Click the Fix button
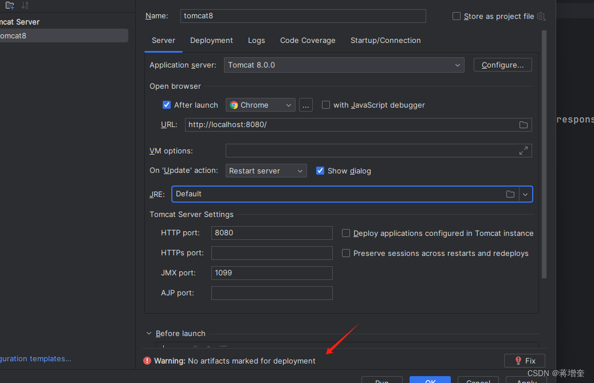This screenshot has width=594, height=383. coord(525,361)
